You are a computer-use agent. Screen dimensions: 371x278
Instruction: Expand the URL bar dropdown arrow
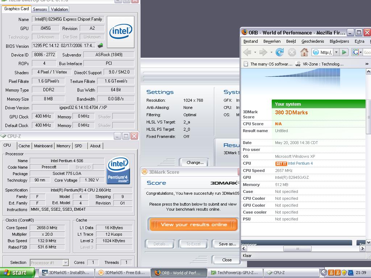point(336,52)
